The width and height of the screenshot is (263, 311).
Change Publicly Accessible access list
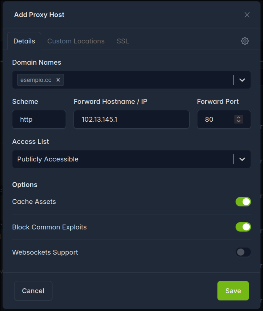pyautogui.click(x=121, y=159)
